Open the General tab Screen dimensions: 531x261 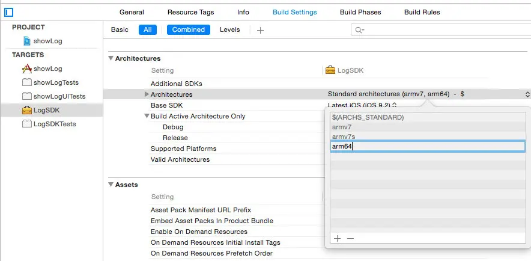pyautogui.click(x=132, y=12)
